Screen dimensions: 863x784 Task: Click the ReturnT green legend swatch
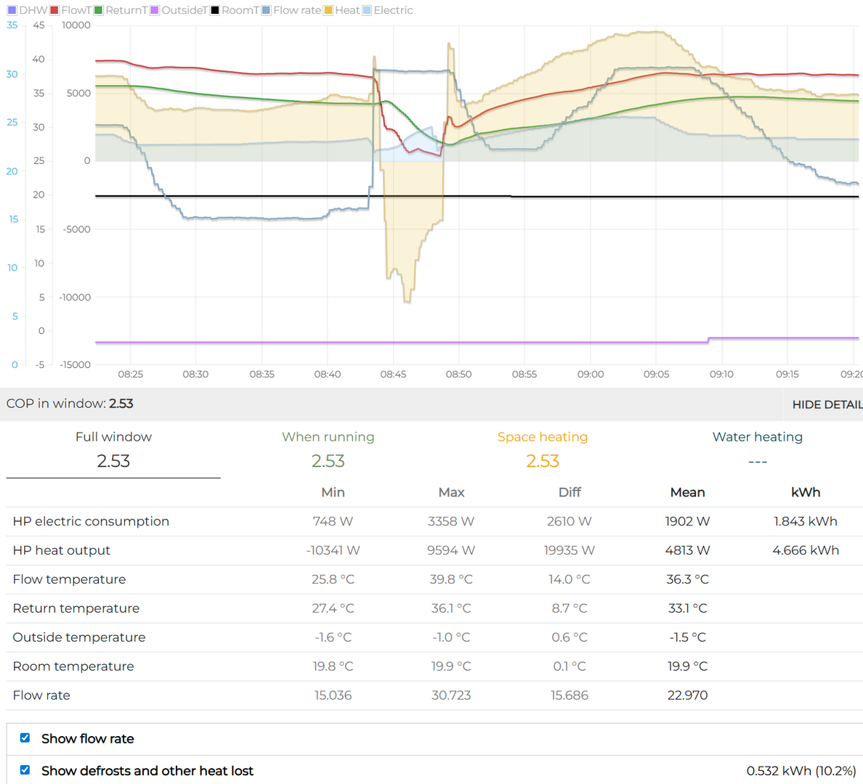98,10
